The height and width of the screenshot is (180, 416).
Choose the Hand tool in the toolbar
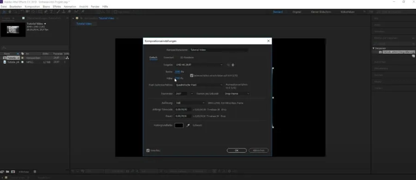[10, 12]
